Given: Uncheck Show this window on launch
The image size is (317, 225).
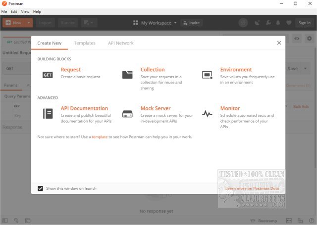Looking at the screenshot, I should point(41,188).
